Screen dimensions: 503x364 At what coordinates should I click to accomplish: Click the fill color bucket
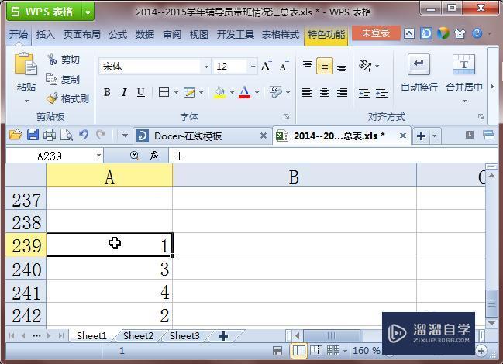click(x=220, y=92)
